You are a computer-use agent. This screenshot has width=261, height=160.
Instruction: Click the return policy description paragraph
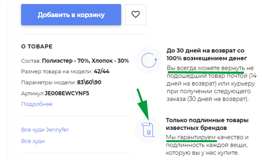point(211,84)
